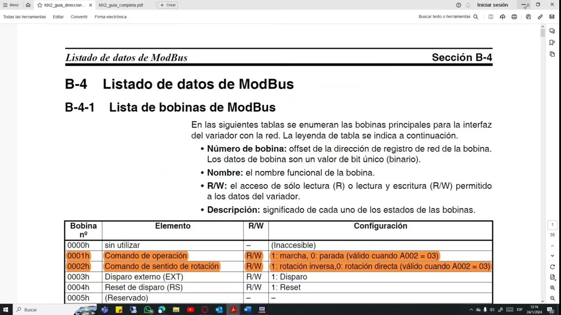
Task: Click 'Comando de sentido de rotación' text
Action: [x=161, y=266]
